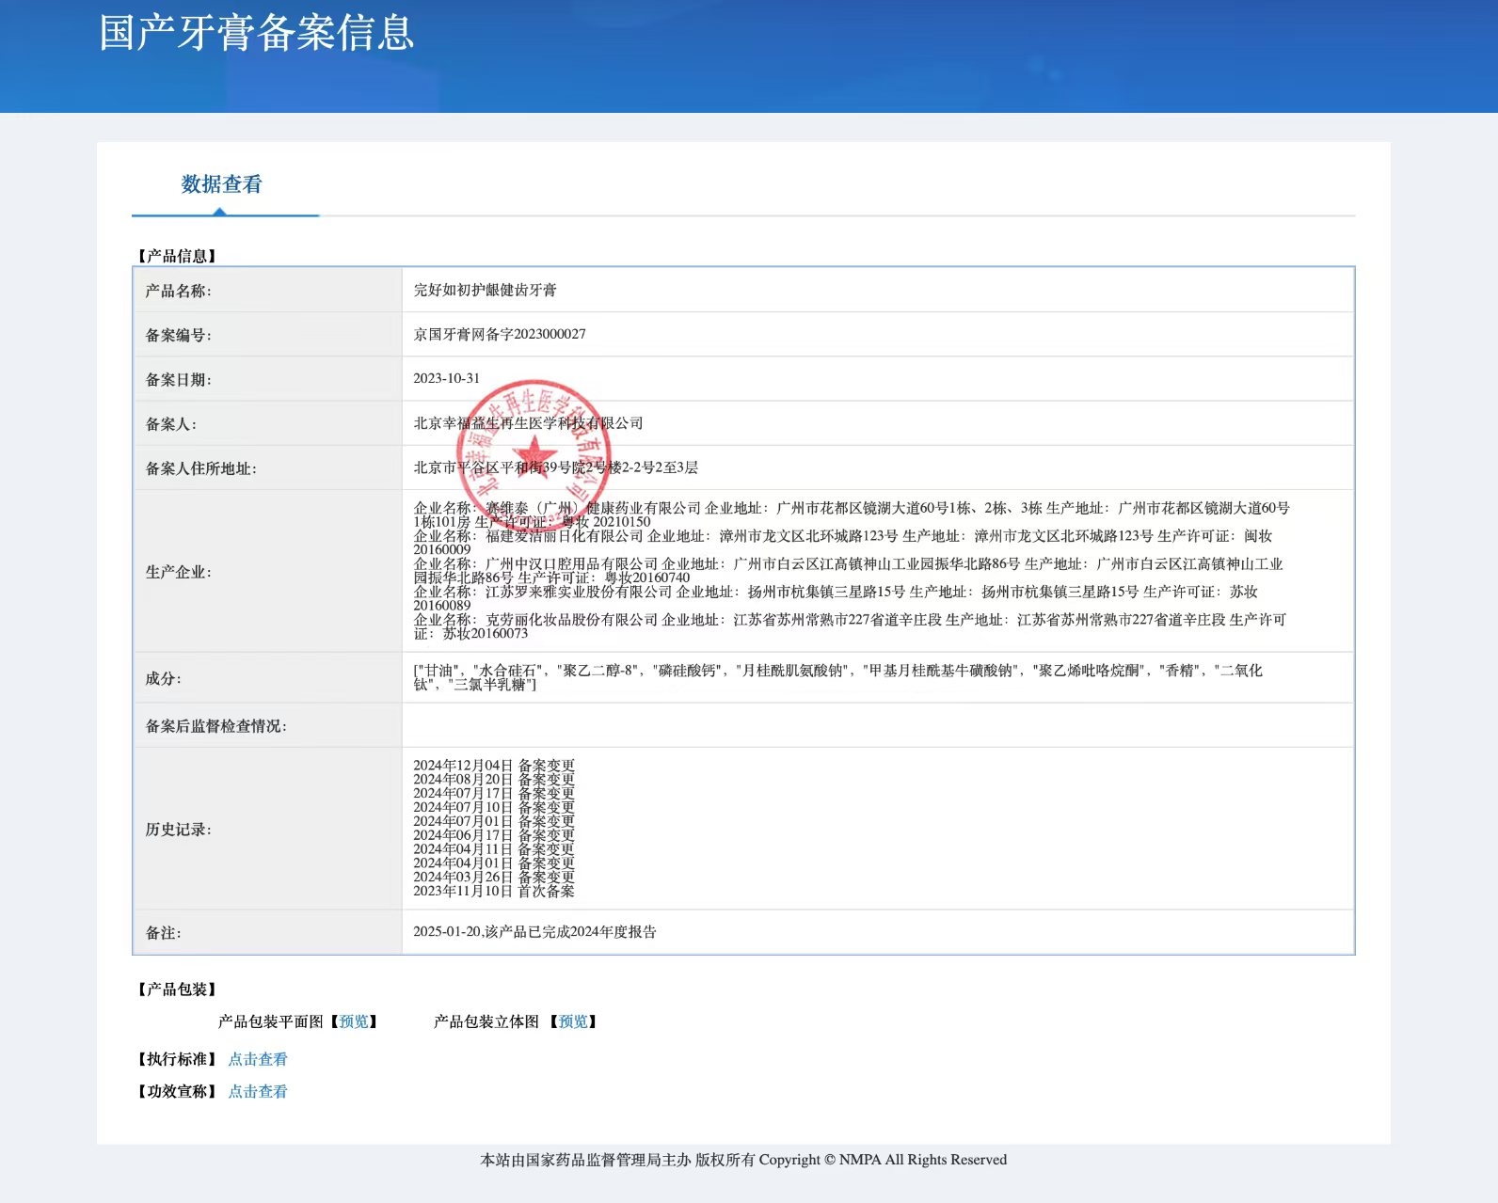Select history entry 2024年12月04日 备案变更
The height and width of the screenshot is (1203, 1498).
coord(494,766)
